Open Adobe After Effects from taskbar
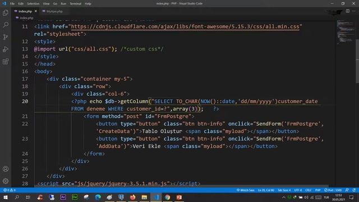 tap(63, 197)
